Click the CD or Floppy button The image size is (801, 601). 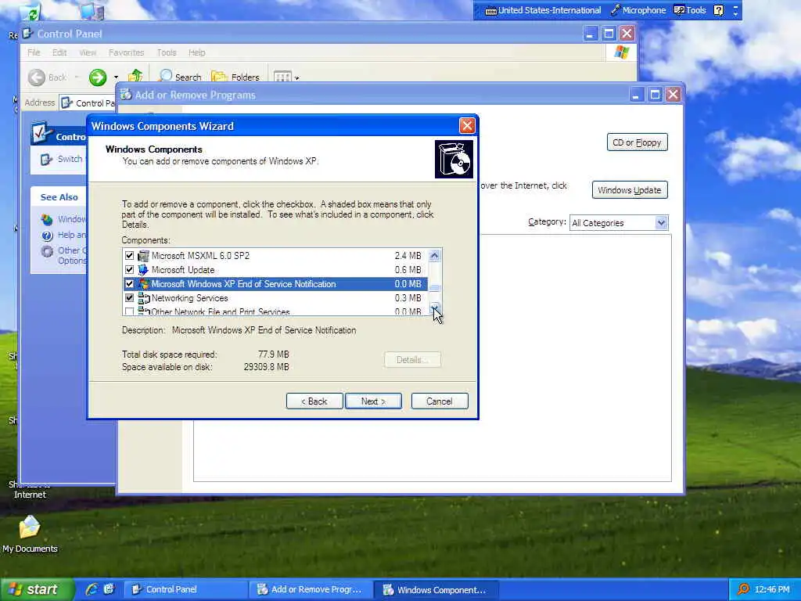[637, 142]
